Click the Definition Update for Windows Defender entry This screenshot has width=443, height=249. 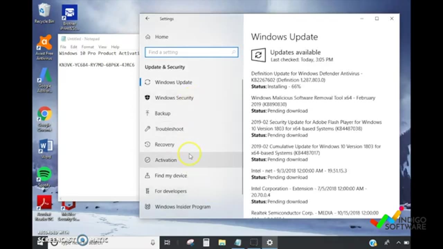click(x=307, y=80)
